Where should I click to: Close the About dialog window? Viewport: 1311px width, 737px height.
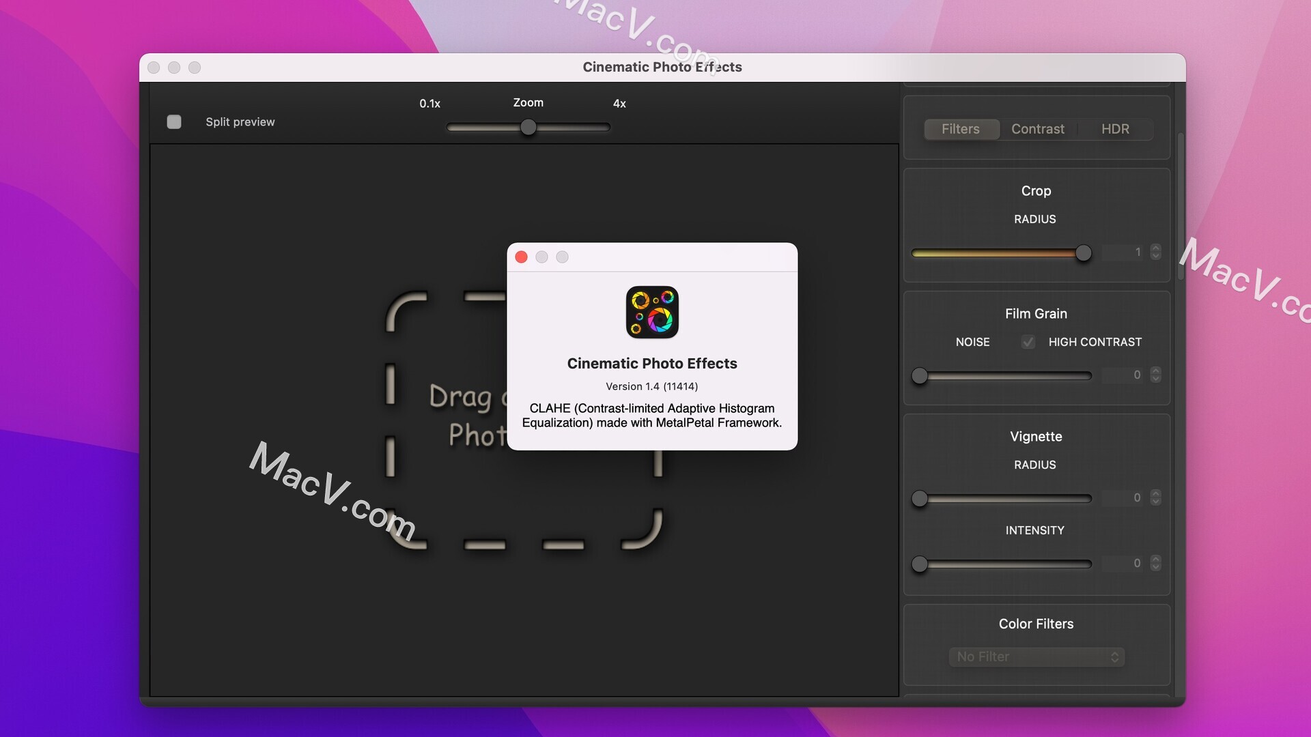coord(523,257)
